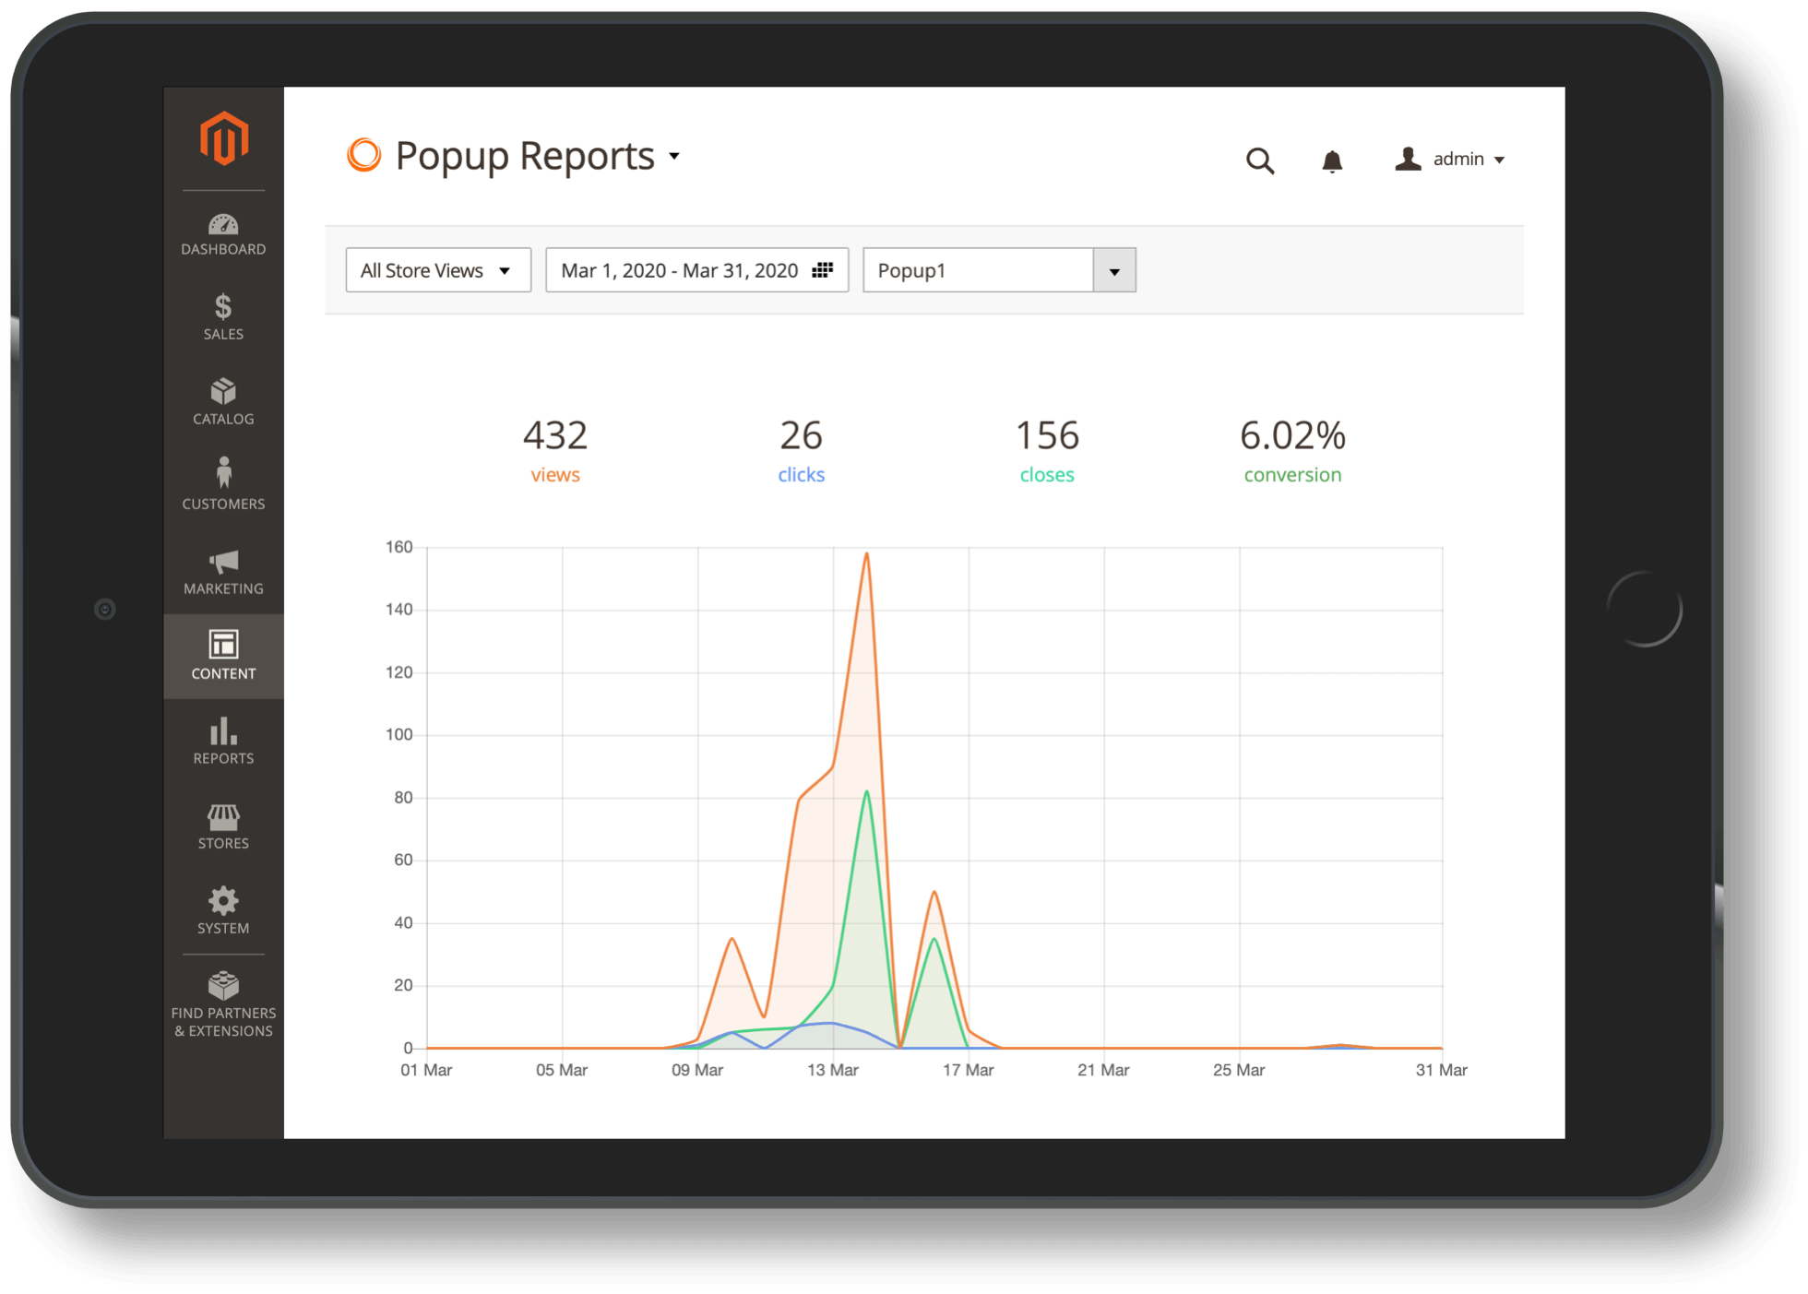Open the global search
The image size is (1808, 1294).
pos(1260,160)
